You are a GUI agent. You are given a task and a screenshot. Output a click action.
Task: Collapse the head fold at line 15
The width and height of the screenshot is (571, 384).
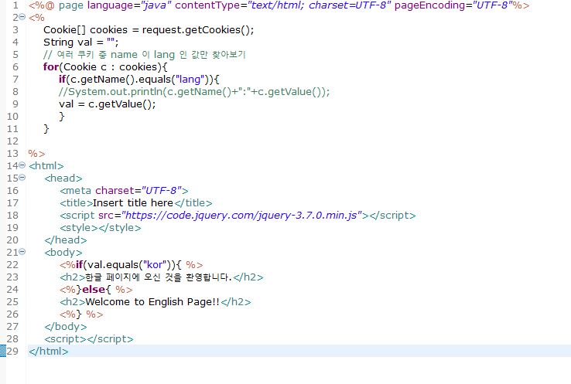(22, 178)
